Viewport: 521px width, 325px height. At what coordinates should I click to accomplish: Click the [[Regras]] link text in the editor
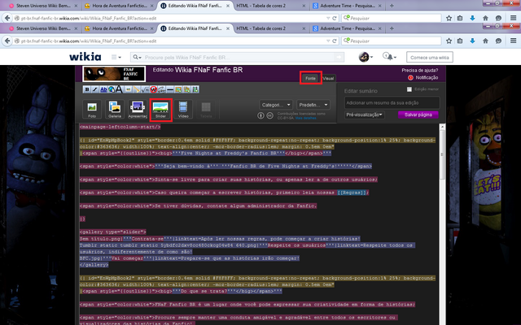(x=352, y=193)
